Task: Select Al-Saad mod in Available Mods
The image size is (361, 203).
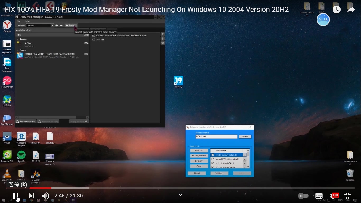Action: click(x=52, y=45)
